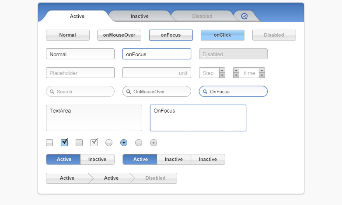The width and height of the screenshot is (342, 205).
Task: Click the unit input field
Action: tap(157, 73)
